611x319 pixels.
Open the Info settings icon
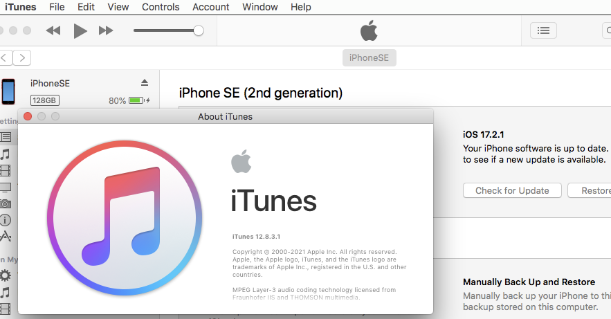pyautogui.click(x=5, y=220)
